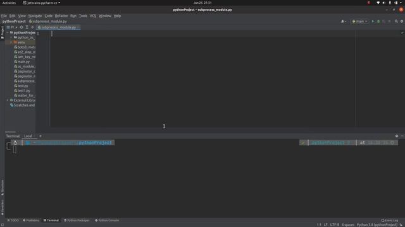Toggle the Terminal tool window button
The width and height of the screenshot is (405, 227).
pos(51,221)
